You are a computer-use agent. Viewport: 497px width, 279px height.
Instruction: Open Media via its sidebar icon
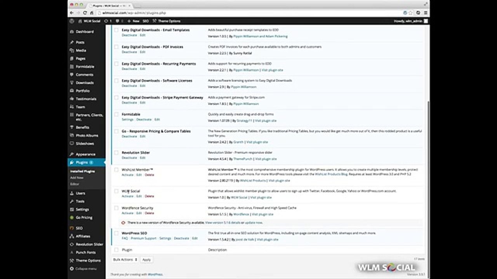tap(72, 50)
